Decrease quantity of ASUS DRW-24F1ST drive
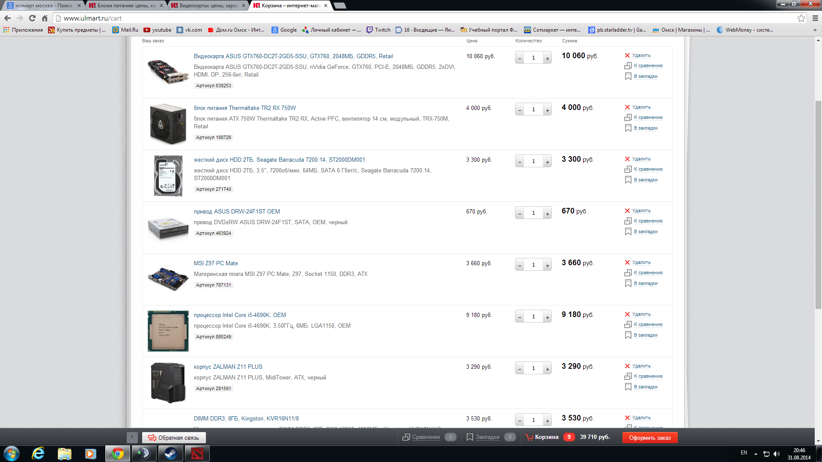This screenshot has height=462, width=822. tap(520, 213)
